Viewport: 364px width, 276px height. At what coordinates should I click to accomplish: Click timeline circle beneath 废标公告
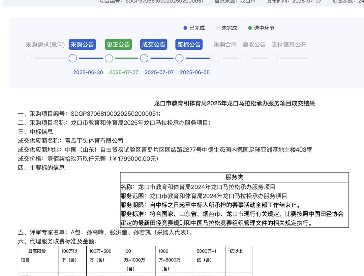[x=180, y=59]
